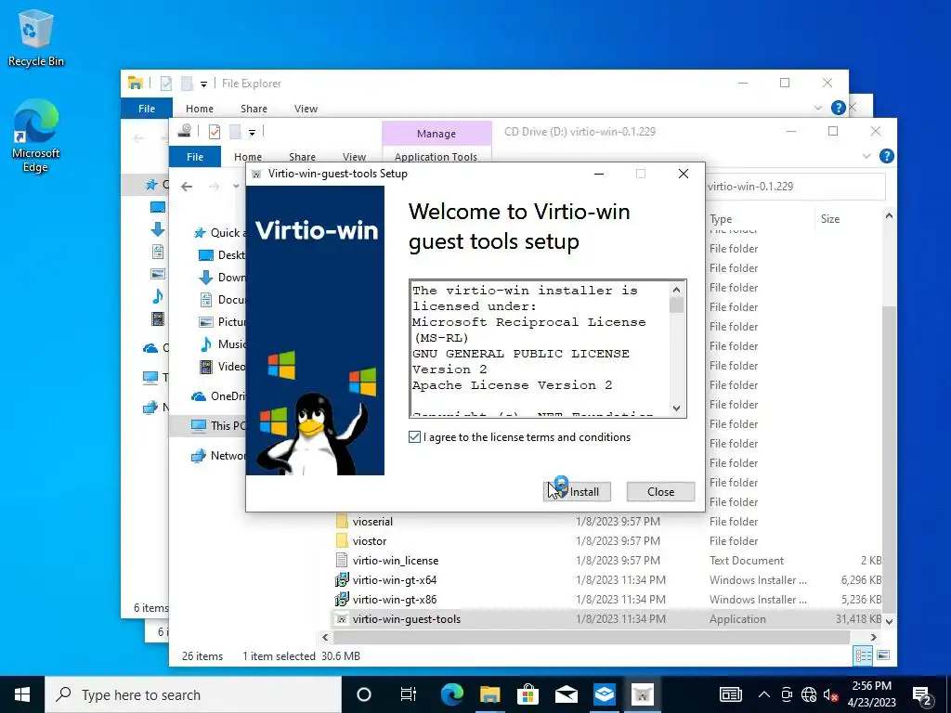Open Videos under Quick access
Image resolution: width=951 pixels, height=713 pixels.
(223, 366)
